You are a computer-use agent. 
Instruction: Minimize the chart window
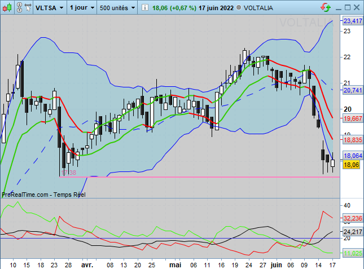338,8
